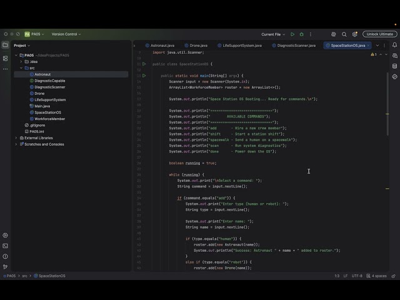This screenshot has width=400, height=300.
Task: Switch to the DiagnosticScanner.java tab
Action: point(294,46)
